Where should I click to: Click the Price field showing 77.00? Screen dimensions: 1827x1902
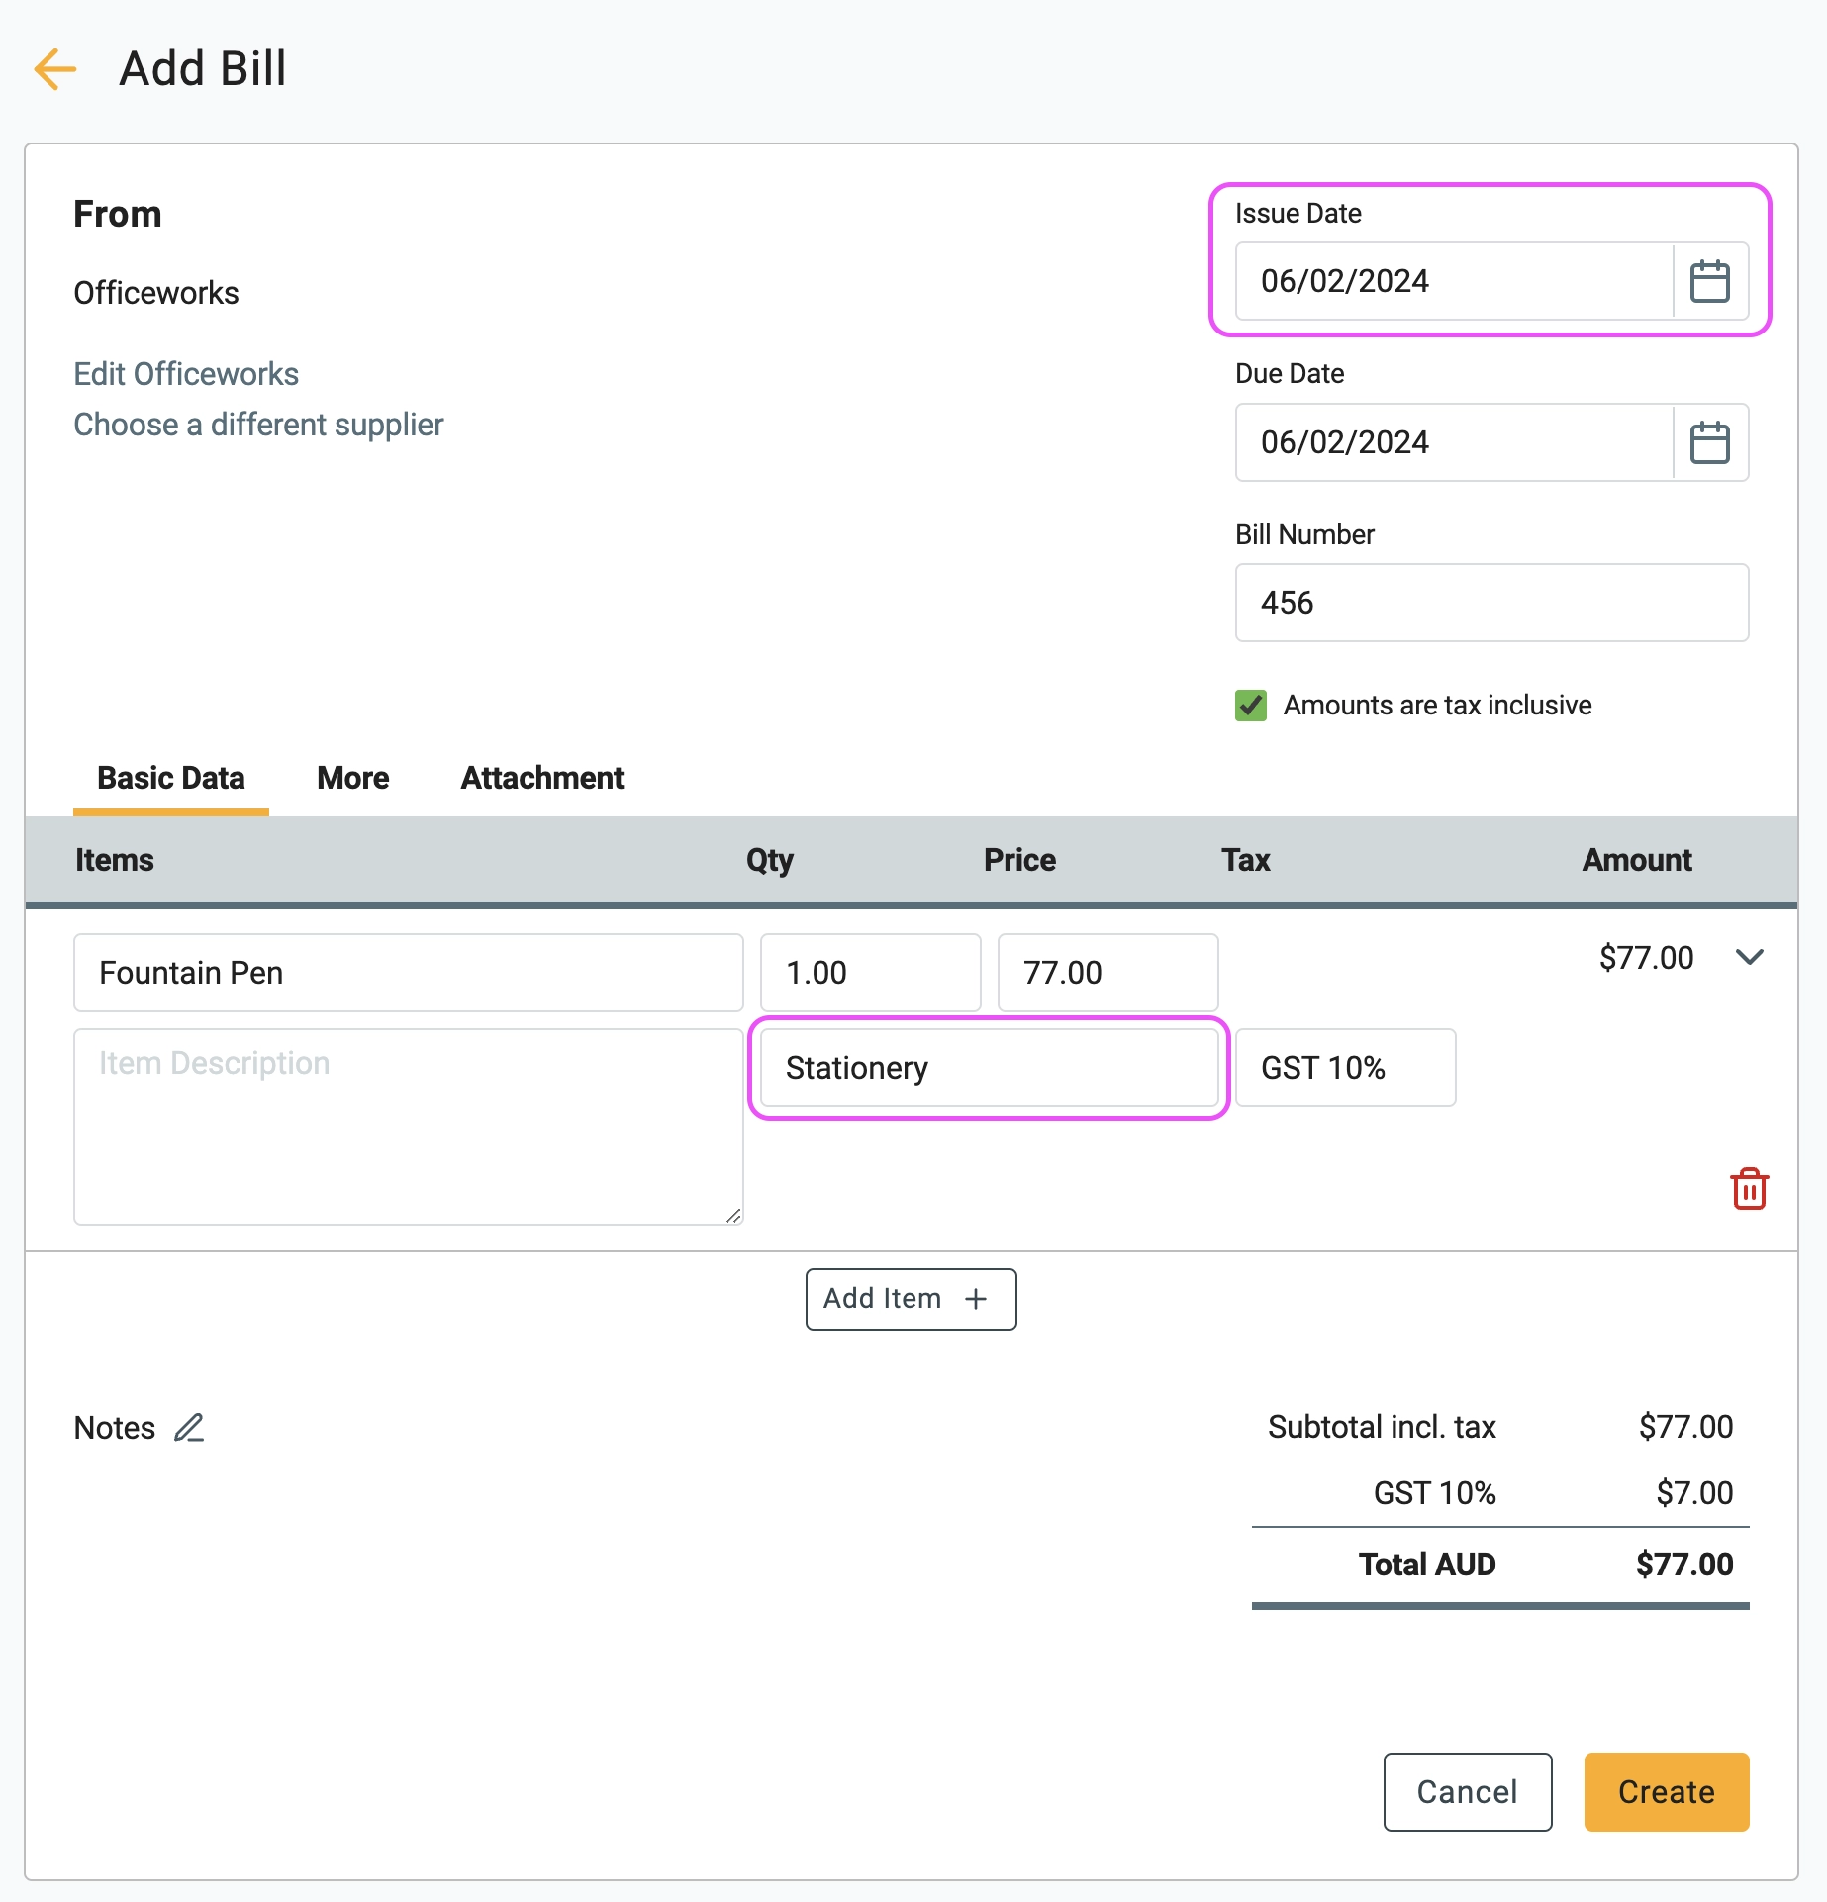point(1106,973)
